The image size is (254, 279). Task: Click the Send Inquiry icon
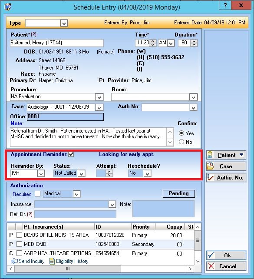14,261
